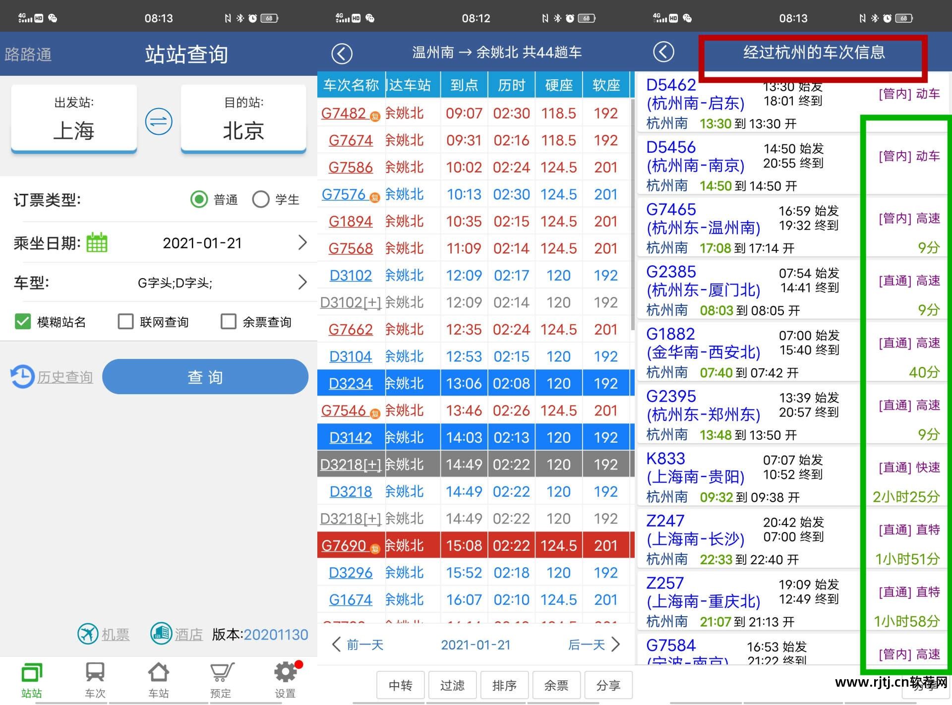The width and height of the screenshot is (952, 705).
Task: Open train G7482 link
Action: pyautogui.click(x=344, y=113)
